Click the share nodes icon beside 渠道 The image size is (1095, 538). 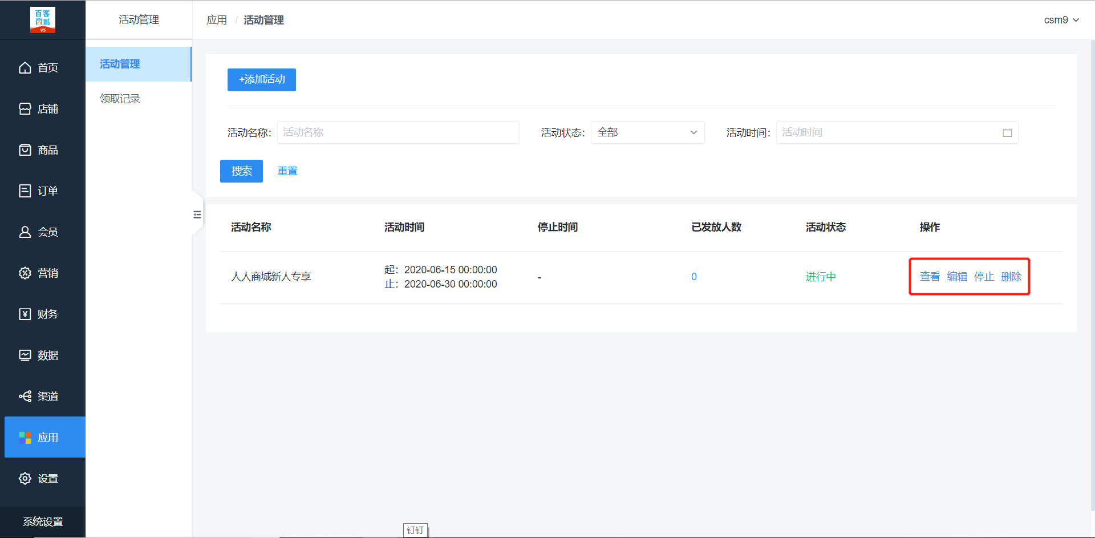tap(25, 397)
